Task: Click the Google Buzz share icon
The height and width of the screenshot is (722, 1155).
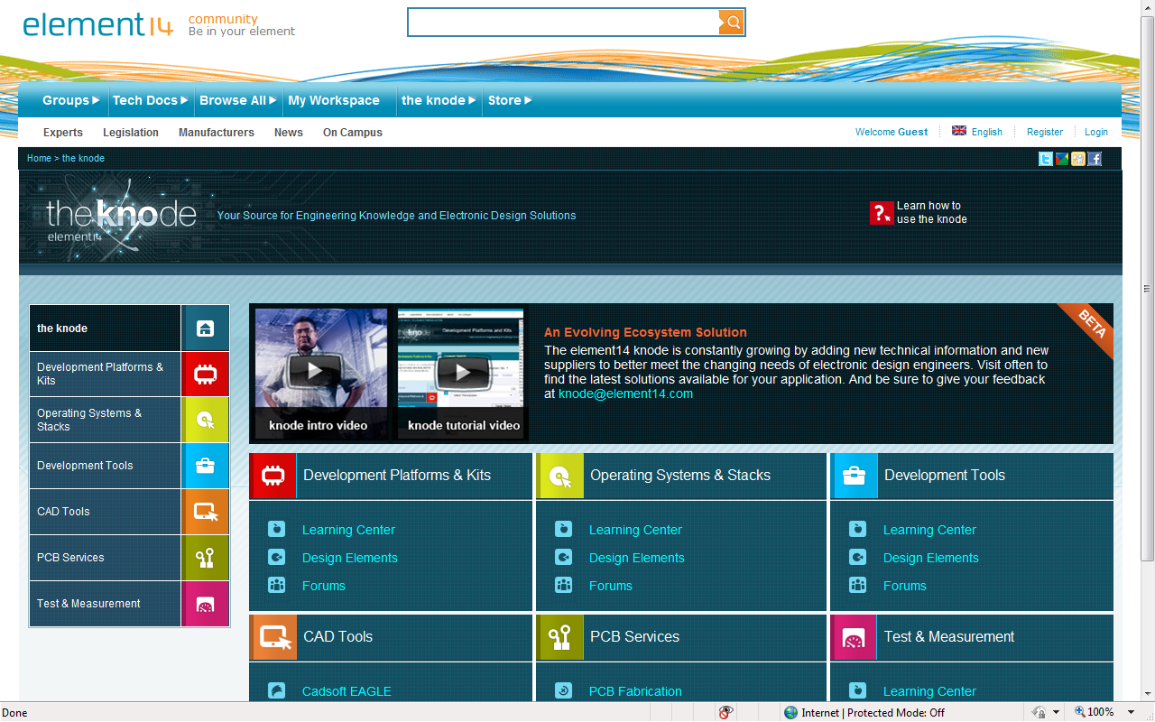Action: [x=1062, y=159]
